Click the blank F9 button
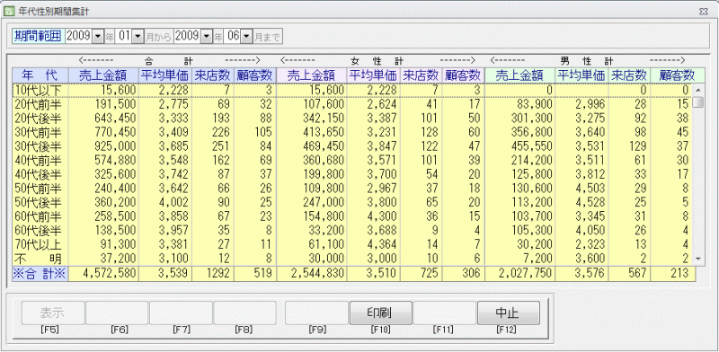Image resolution: width=719 pixels, height=352 pixels. [317, 313]
